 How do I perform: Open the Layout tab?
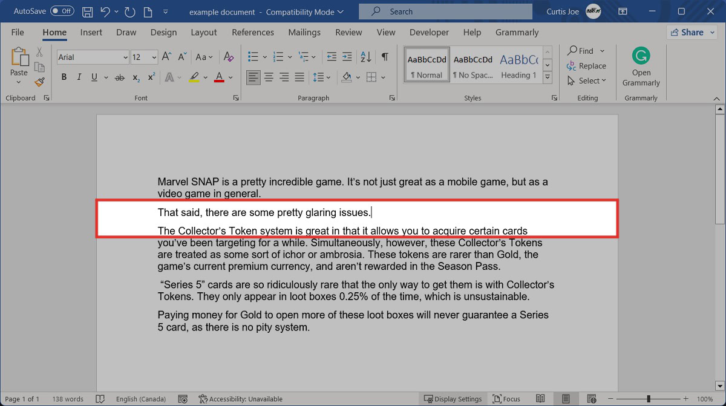[x=204, y=33]
